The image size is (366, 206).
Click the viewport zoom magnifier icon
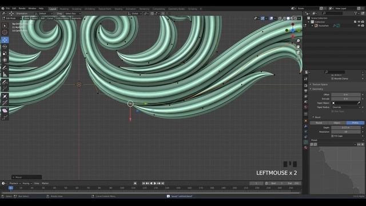pyautogui.click(x=298, y=41)
